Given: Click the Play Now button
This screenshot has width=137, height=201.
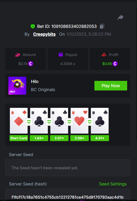Looking at the screenshot, I should [x=111, y=86].
